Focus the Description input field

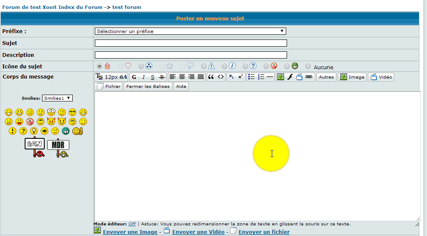191,55
